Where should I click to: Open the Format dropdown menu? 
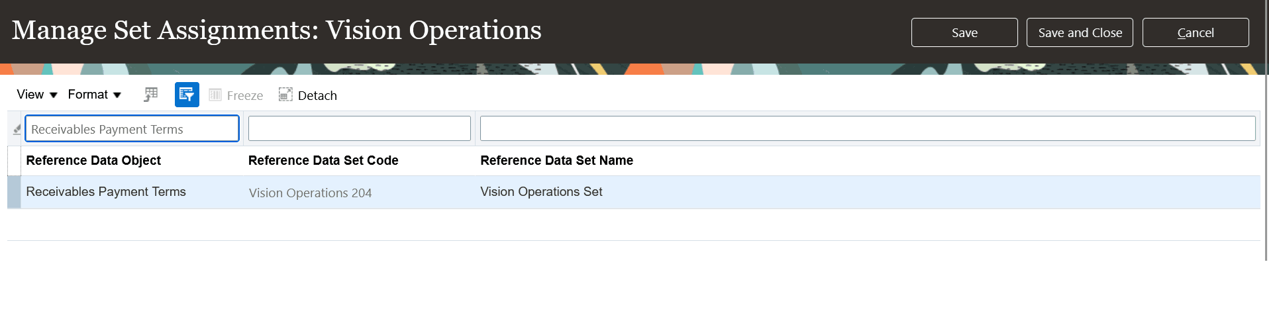click(x=95, y=95)
